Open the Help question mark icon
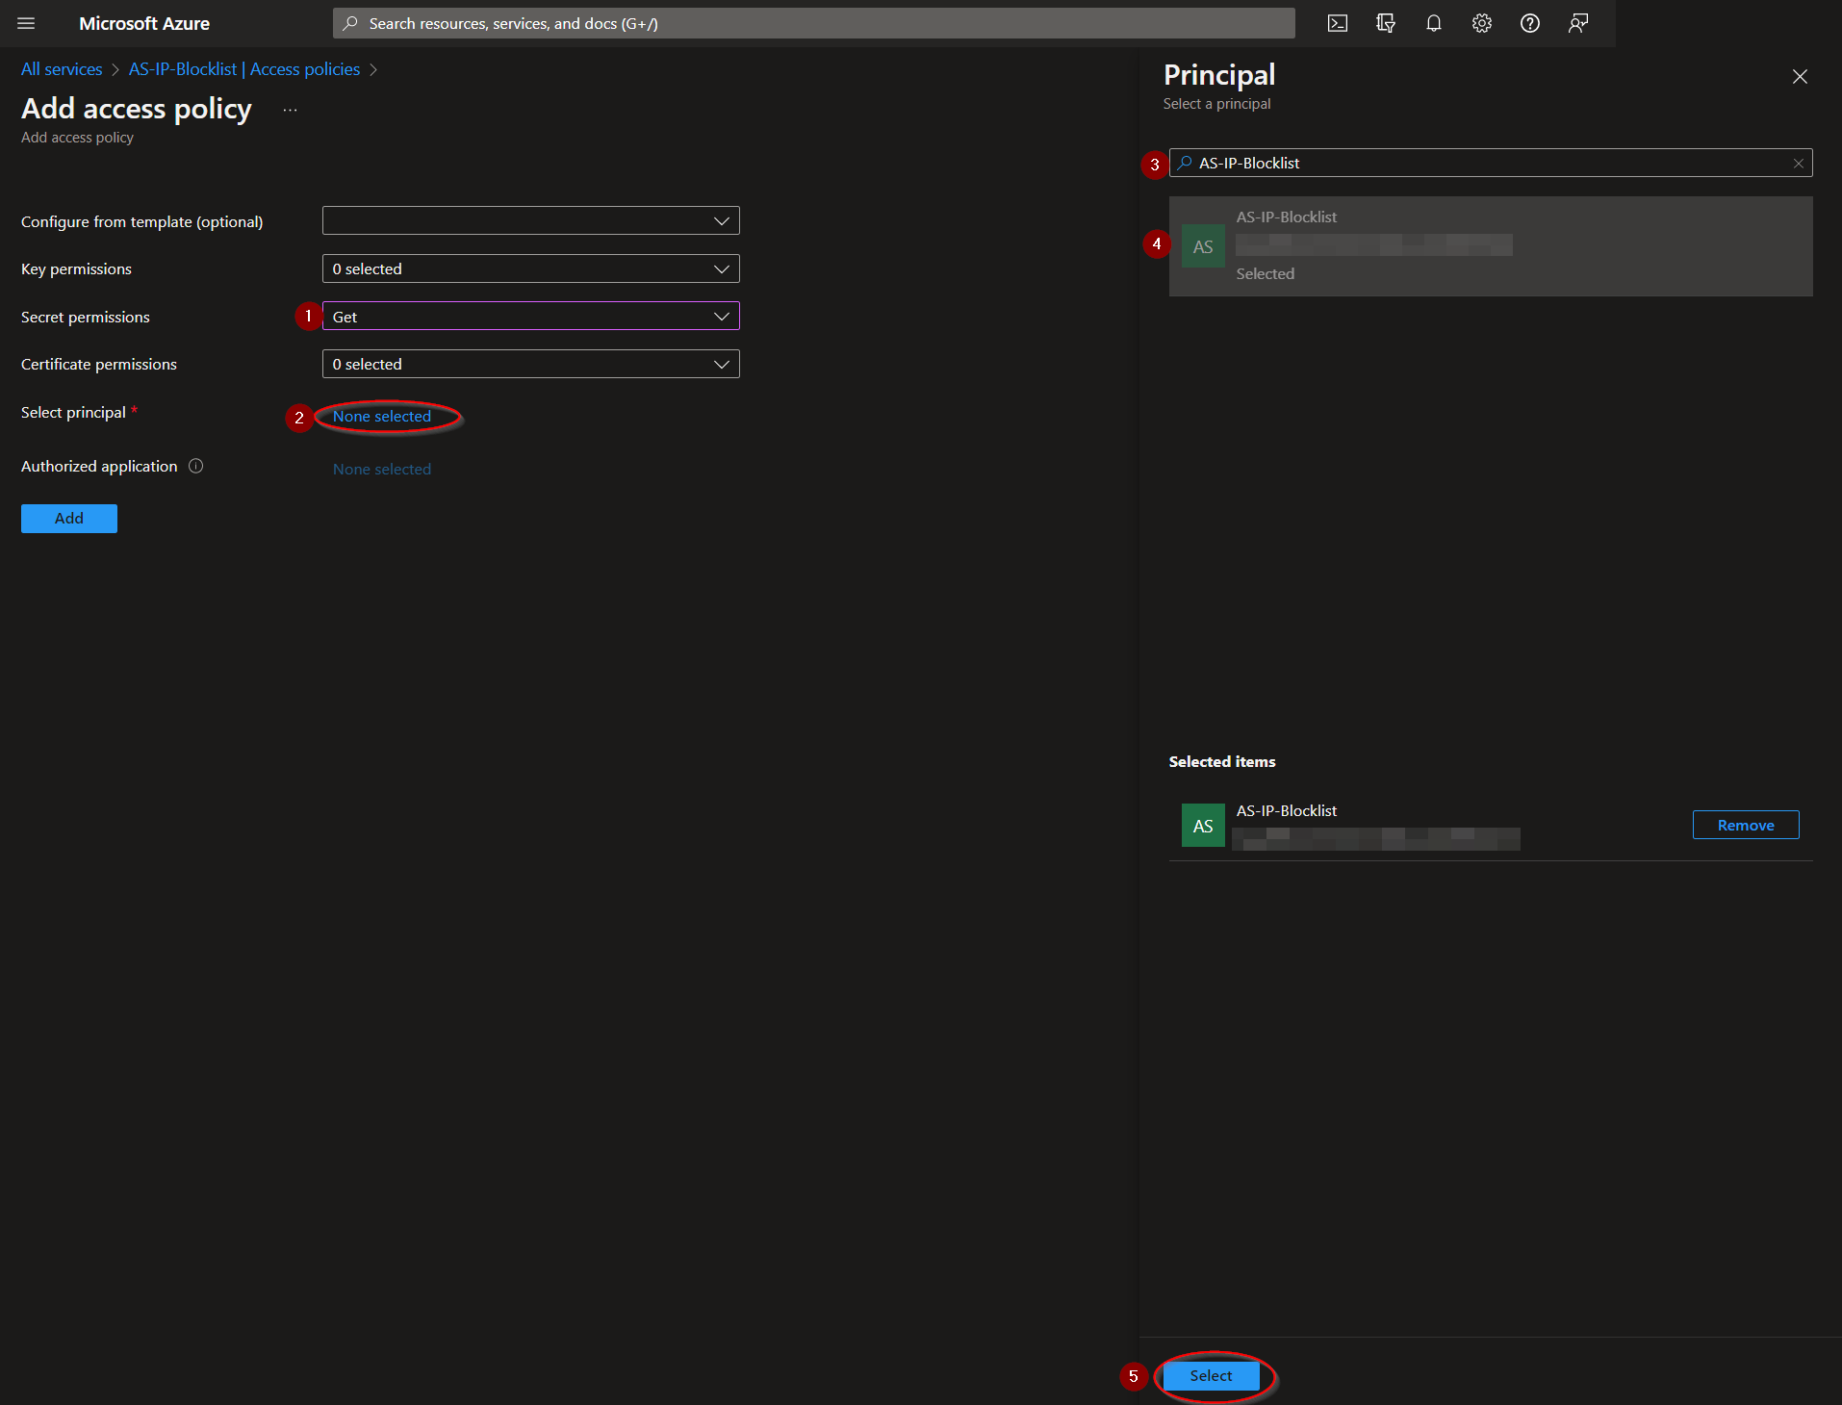Image resolution: width=1842 pixels, height=1405 pixels. tap(1530, 23)
